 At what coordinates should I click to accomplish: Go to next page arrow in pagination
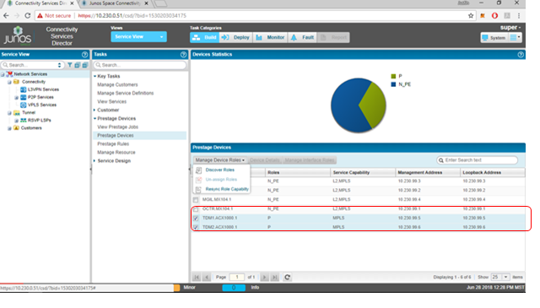pos(264,277)
